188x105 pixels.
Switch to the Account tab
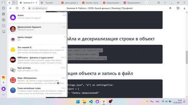pyautogui.click(x=49, y=3)
